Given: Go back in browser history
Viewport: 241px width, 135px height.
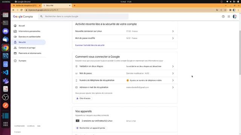Looking at the screenshot, I should point(14,10).
